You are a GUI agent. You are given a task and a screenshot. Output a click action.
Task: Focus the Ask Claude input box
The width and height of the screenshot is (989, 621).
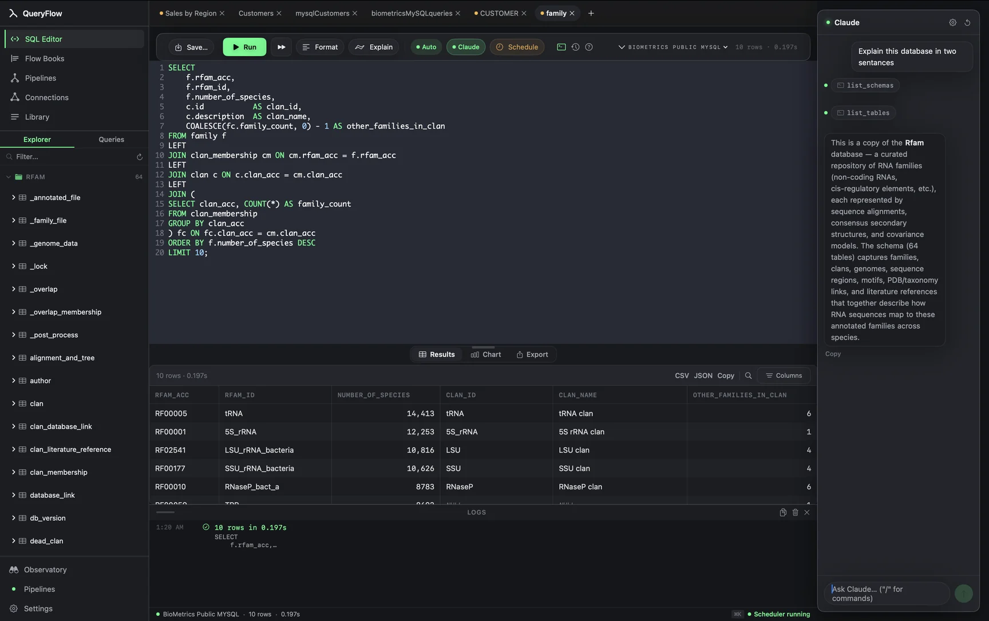coord(887,594)
